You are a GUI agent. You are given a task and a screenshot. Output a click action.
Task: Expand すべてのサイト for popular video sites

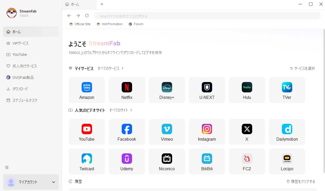click(x=121, y=110)
